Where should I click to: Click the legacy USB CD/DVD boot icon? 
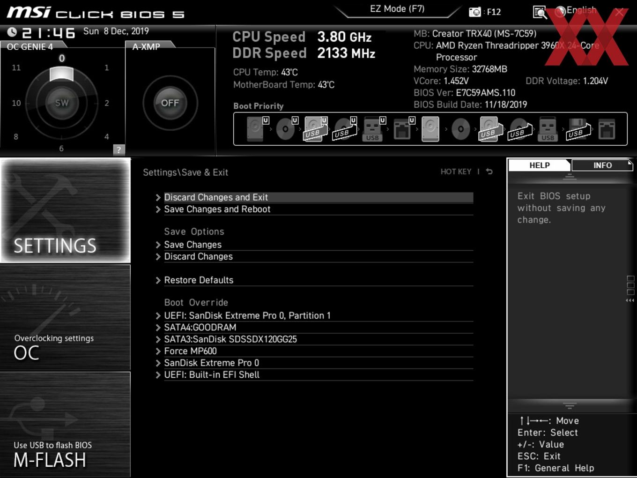click(x=520, y=129)
